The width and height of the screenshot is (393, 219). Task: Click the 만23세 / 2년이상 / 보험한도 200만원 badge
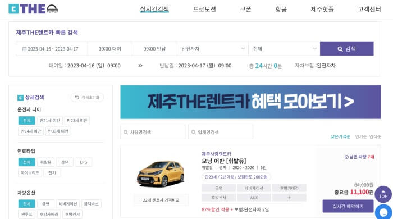(236, 177)
